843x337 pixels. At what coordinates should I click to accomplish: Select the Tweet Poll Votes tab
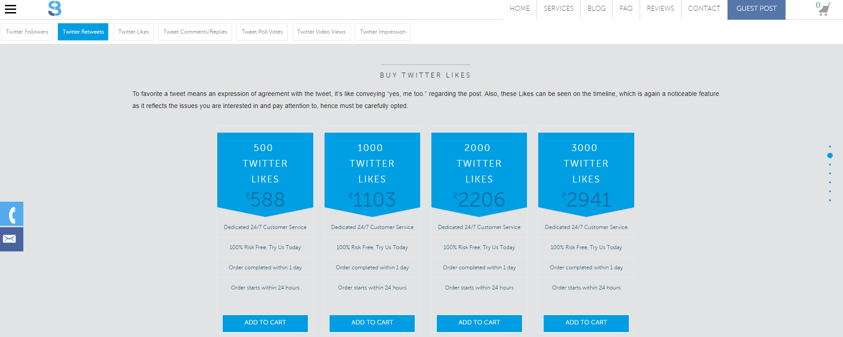point(262,32)
